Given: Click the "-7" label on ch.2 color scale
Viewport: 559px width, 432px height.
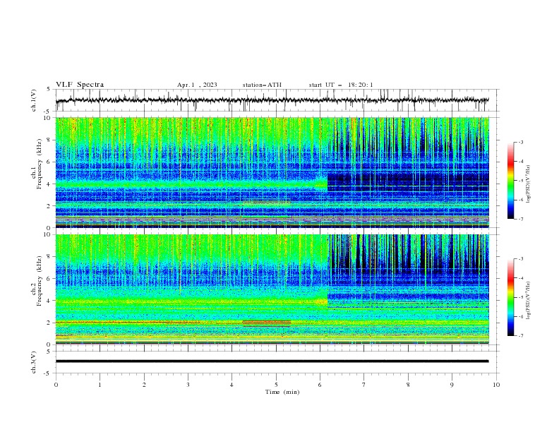Looking at the screenshot, I should (x=521, y=336).
